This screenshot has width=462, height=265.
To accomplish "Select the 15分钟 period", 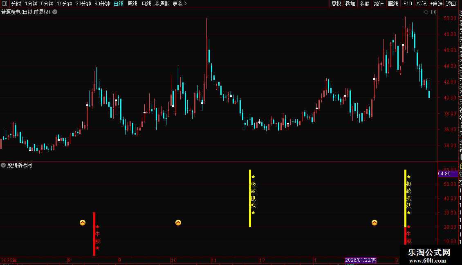I will pos(65,4).
